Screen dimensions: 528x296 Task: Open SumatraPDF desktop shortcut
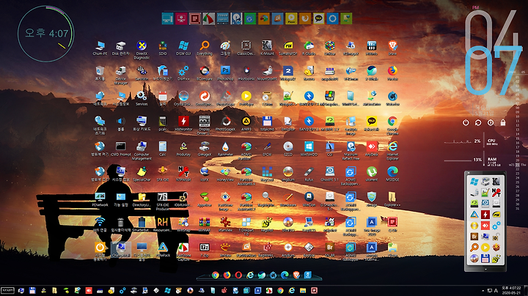click(x=288, y=48)
